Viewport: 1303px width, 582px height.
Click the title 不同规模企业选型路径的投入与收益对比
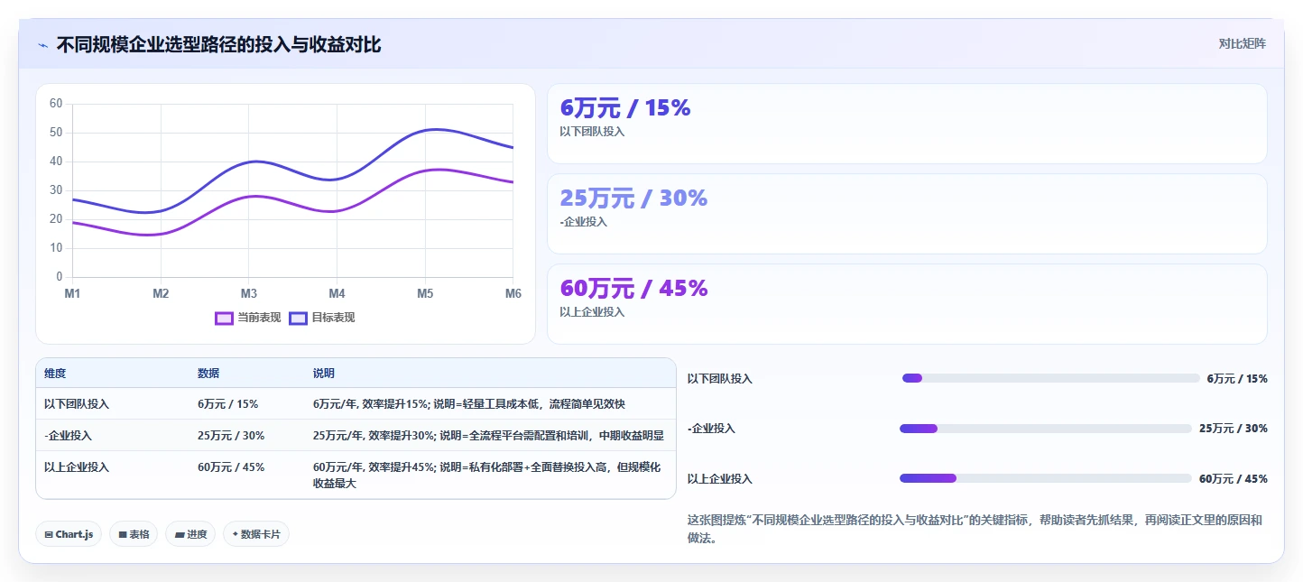(219, 45)
